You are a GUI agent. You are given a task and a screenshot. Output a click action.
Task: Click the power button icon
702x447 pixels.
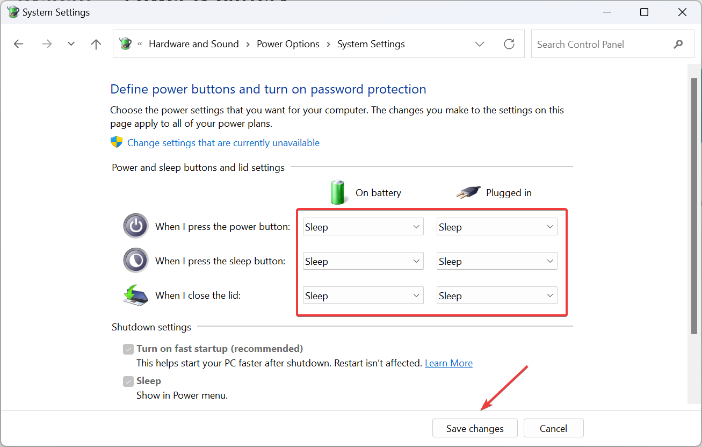(135, 226)
